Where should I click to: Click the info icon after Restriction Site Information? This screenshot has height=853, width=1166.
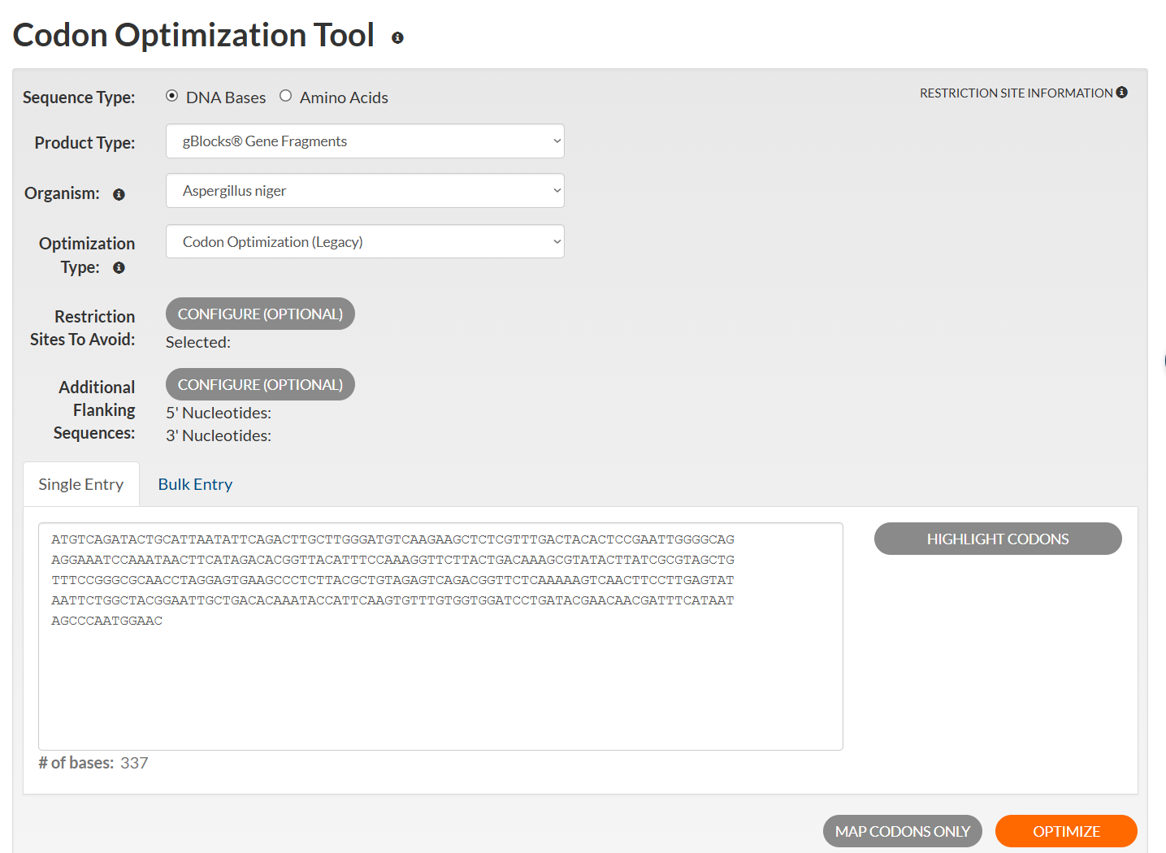point(1121,93)
